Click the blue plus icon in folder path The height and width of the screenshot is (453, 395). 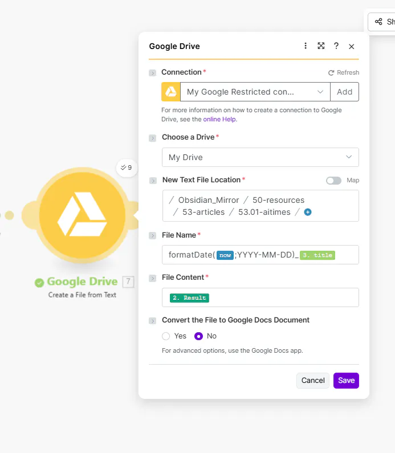[x=308, y=212]
